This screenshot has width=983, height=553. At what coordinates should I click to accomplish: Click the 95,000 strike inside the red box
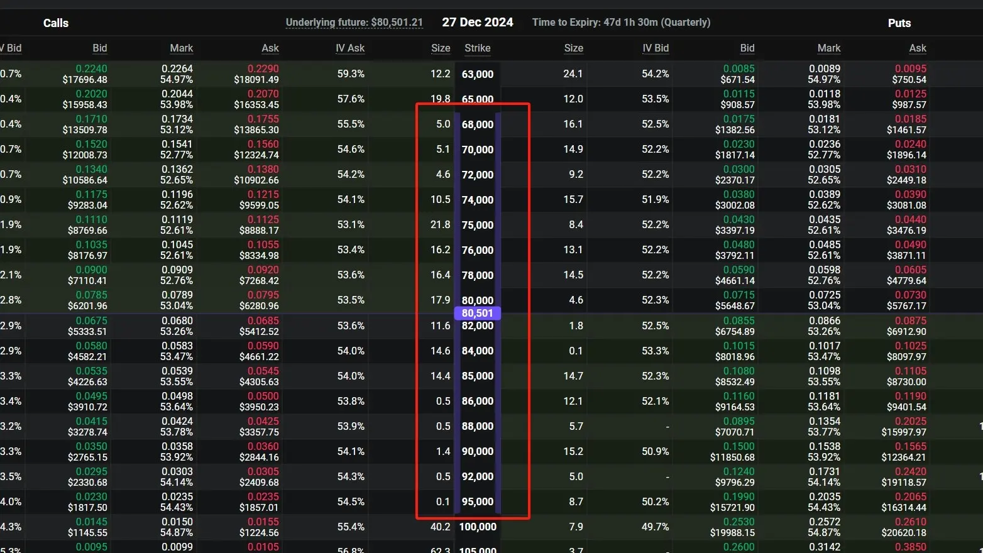click(478, 501)
